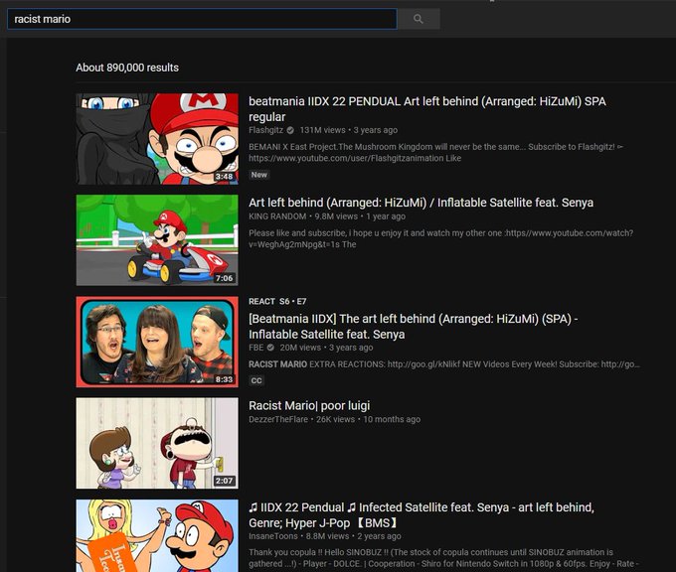The image size is (676, 572).
Task: Click description starting 'Please like and subscribe'
Action: point(441,238)
